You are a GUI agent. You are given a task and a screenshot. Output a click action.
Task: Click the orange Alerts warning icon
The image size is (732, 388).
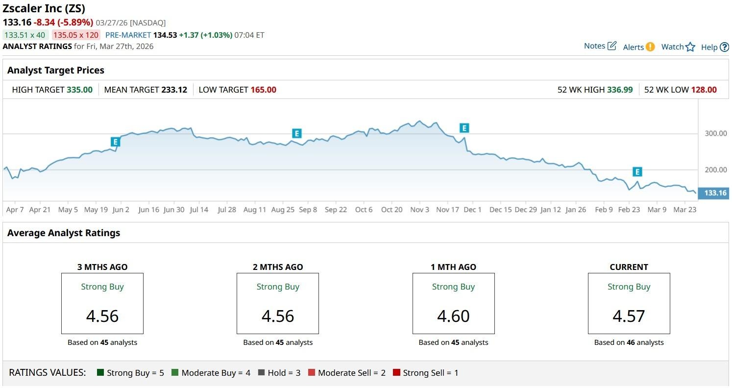(650, 47)
